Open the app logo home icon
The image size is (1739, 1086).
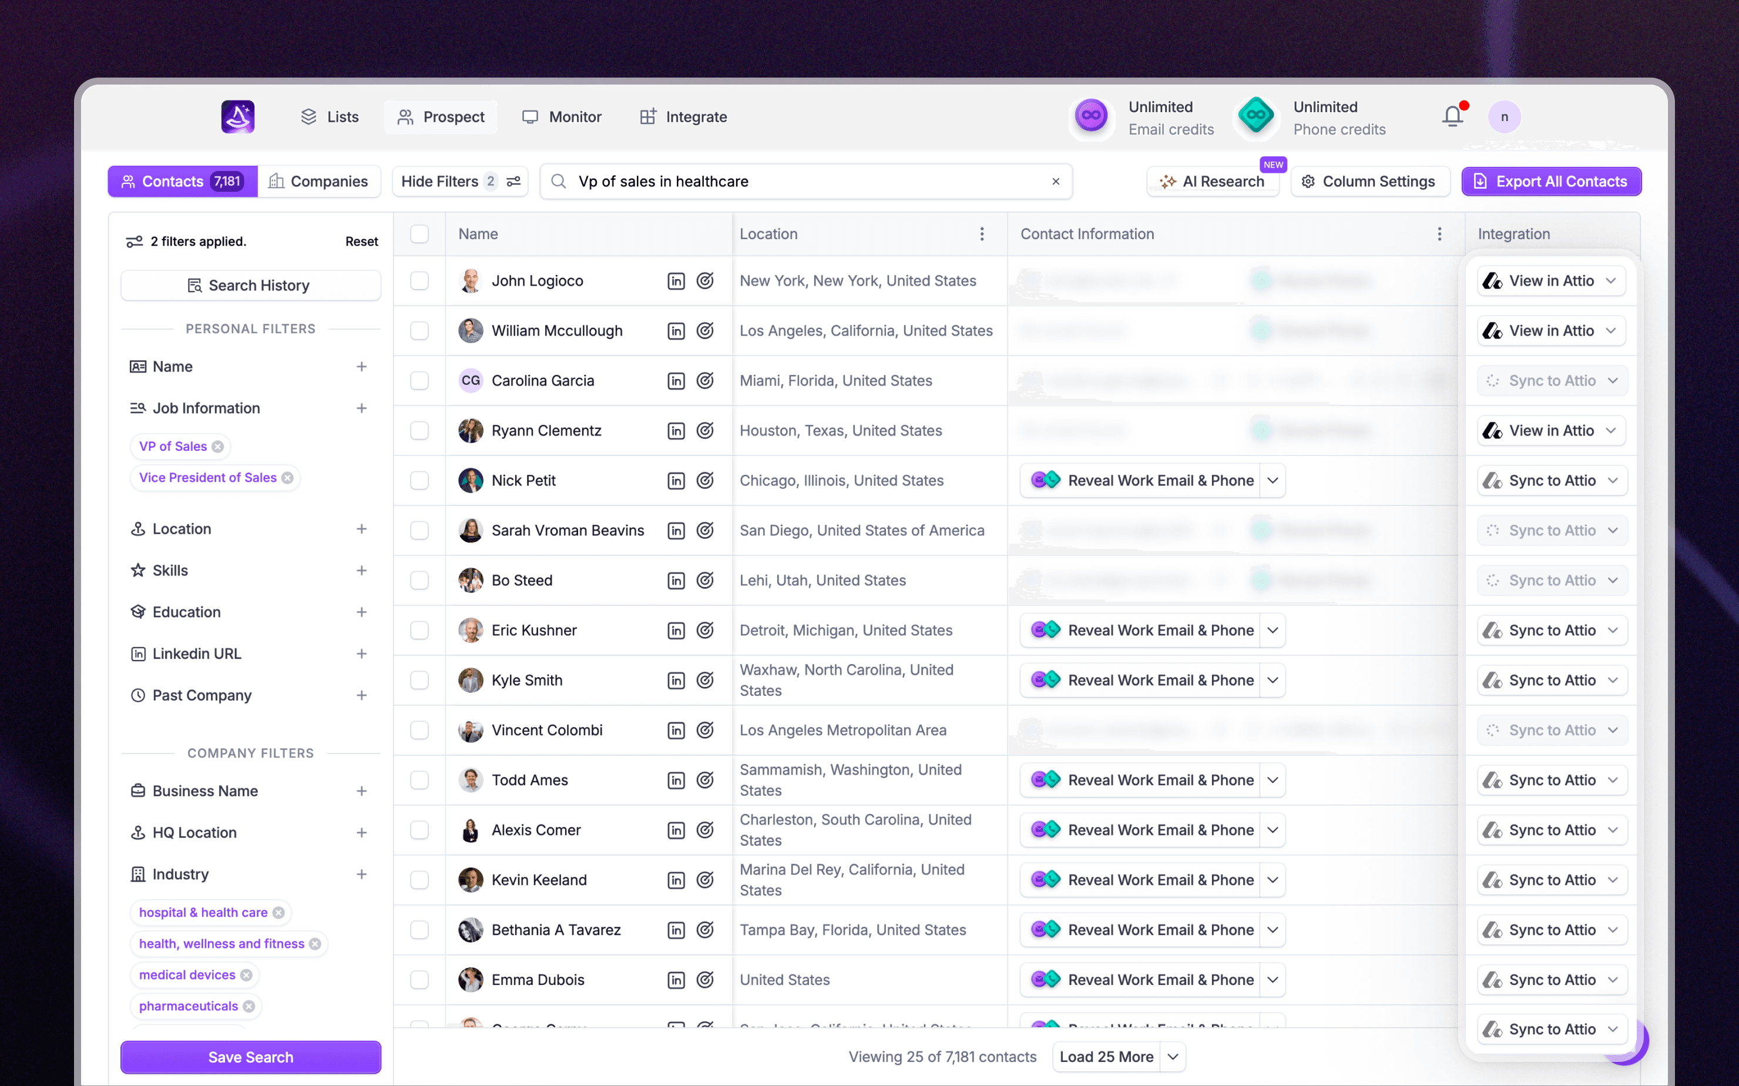(x=238, y=116)
